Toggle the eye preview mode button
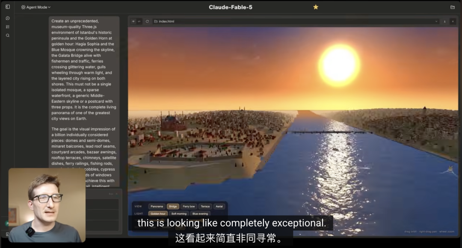Screen dimensions: 462x248 [x=133, y=21]
